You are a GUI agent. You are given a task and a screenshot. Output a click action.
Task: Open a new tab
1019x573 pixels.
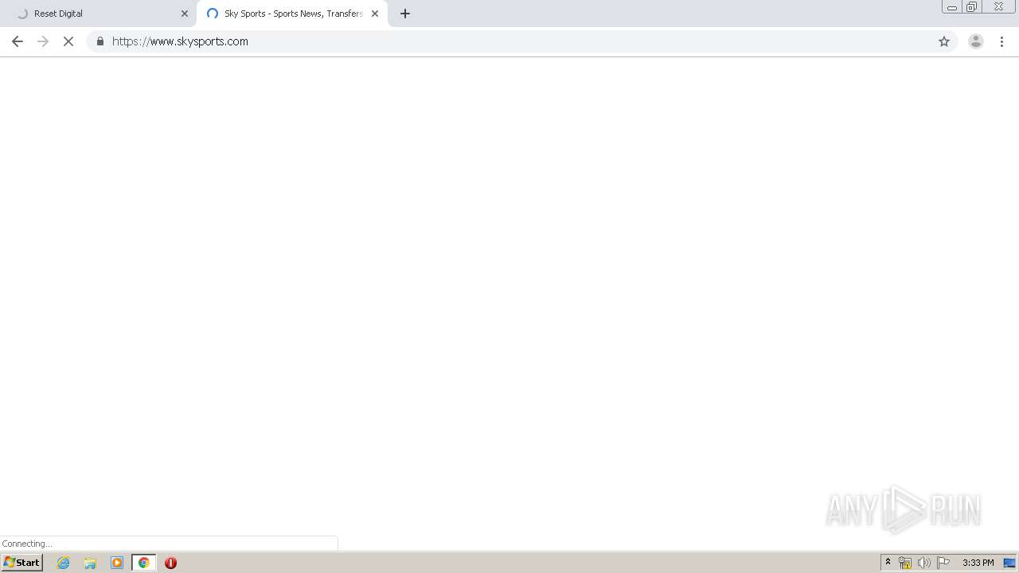pos(405,14)
